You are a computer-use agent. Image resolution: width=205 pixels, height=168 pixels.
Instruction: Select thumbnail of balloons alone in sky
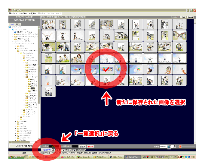click(136, 69)
